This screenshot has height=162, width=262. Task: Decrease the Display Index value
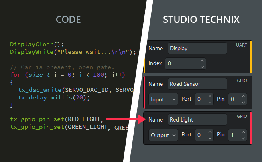(202, 67)
